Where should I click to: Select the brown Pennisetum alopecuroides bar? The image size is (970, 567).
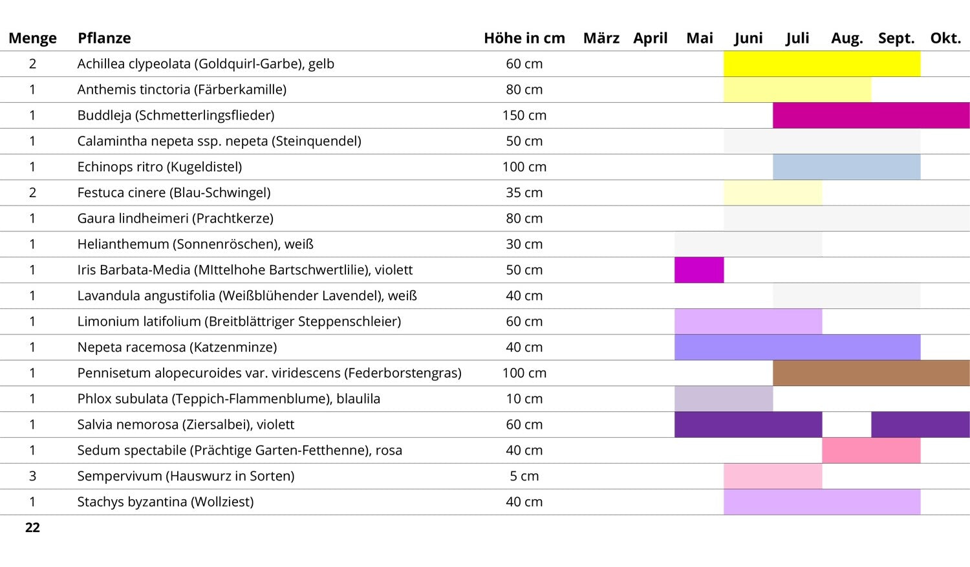pyautogui.click(x=870, y=373)
